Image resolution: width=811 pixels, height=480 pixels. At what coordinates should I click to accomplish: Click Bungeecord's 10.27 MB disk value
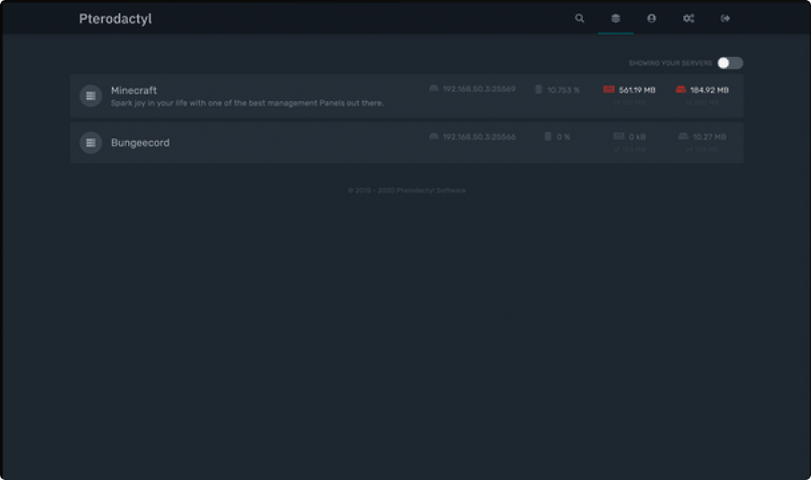[x=709, y=137]
